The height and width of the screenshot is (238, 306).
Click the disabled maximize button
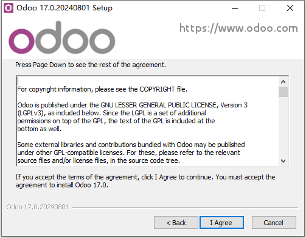pos(262,8)
